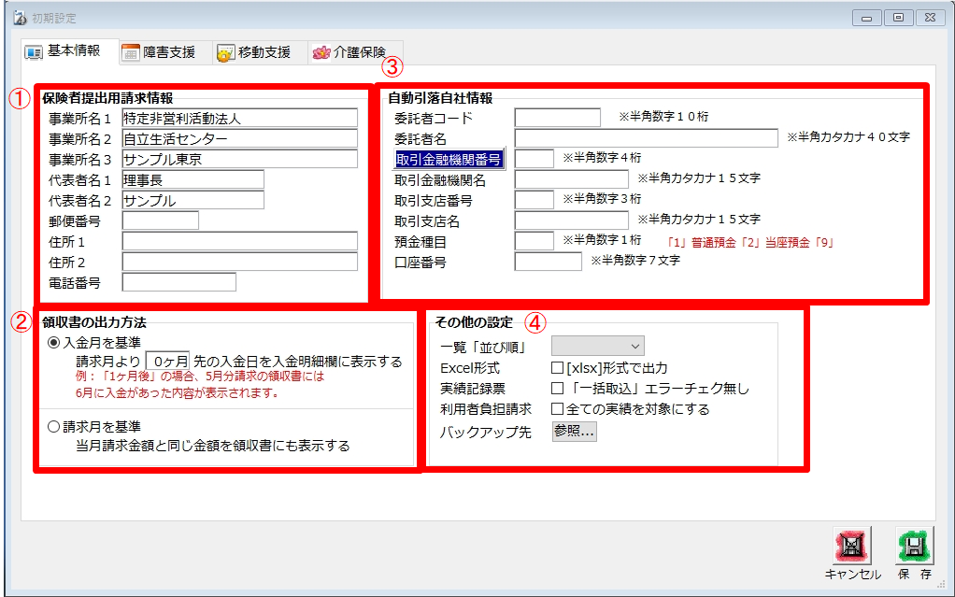The height and width of the screenshot is (597, 955).
Task: Select the 請求月を基準 radio button
Action: pyautogui.click(x=54, y=426)
